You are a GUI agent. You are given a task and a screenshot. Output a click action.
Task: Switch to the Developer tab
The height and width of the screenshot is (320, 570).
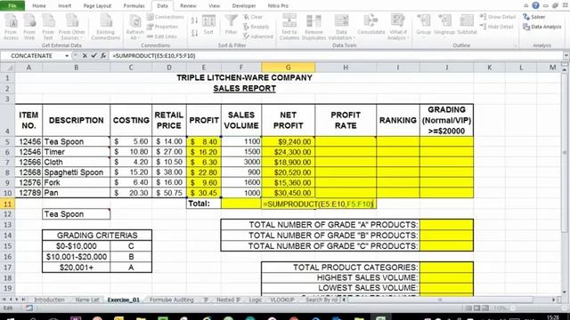coord(244,6)
